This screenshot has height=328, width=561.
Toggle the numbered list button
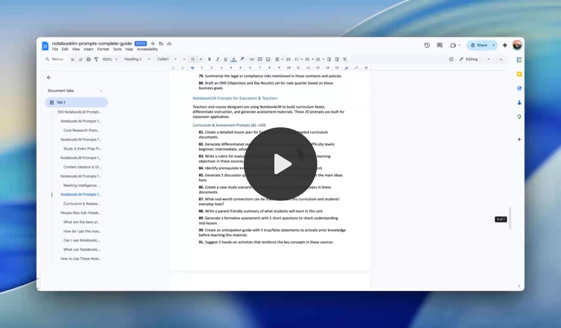[318, 59]
